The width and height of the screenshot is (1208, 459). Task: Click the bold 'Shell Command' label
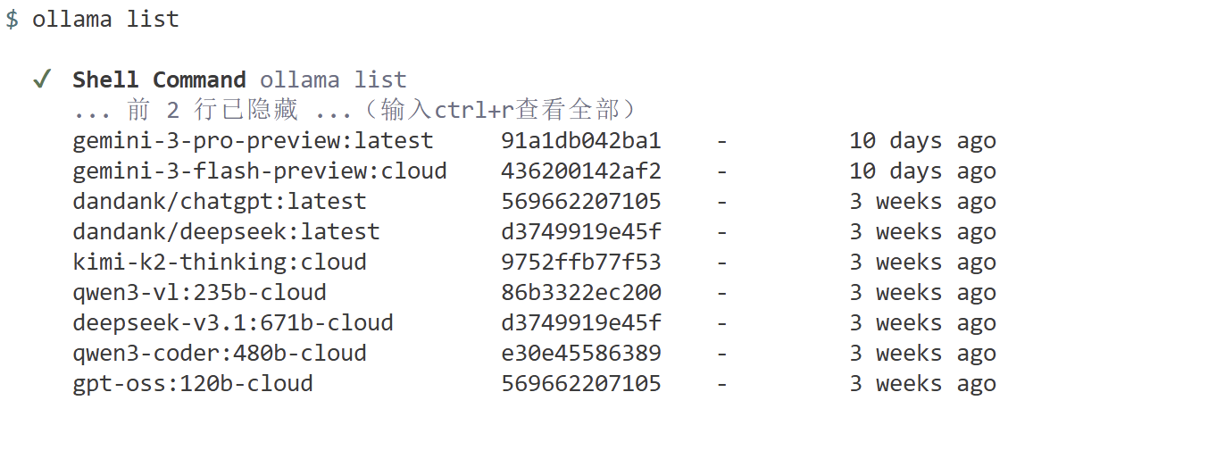pos(159,79)
